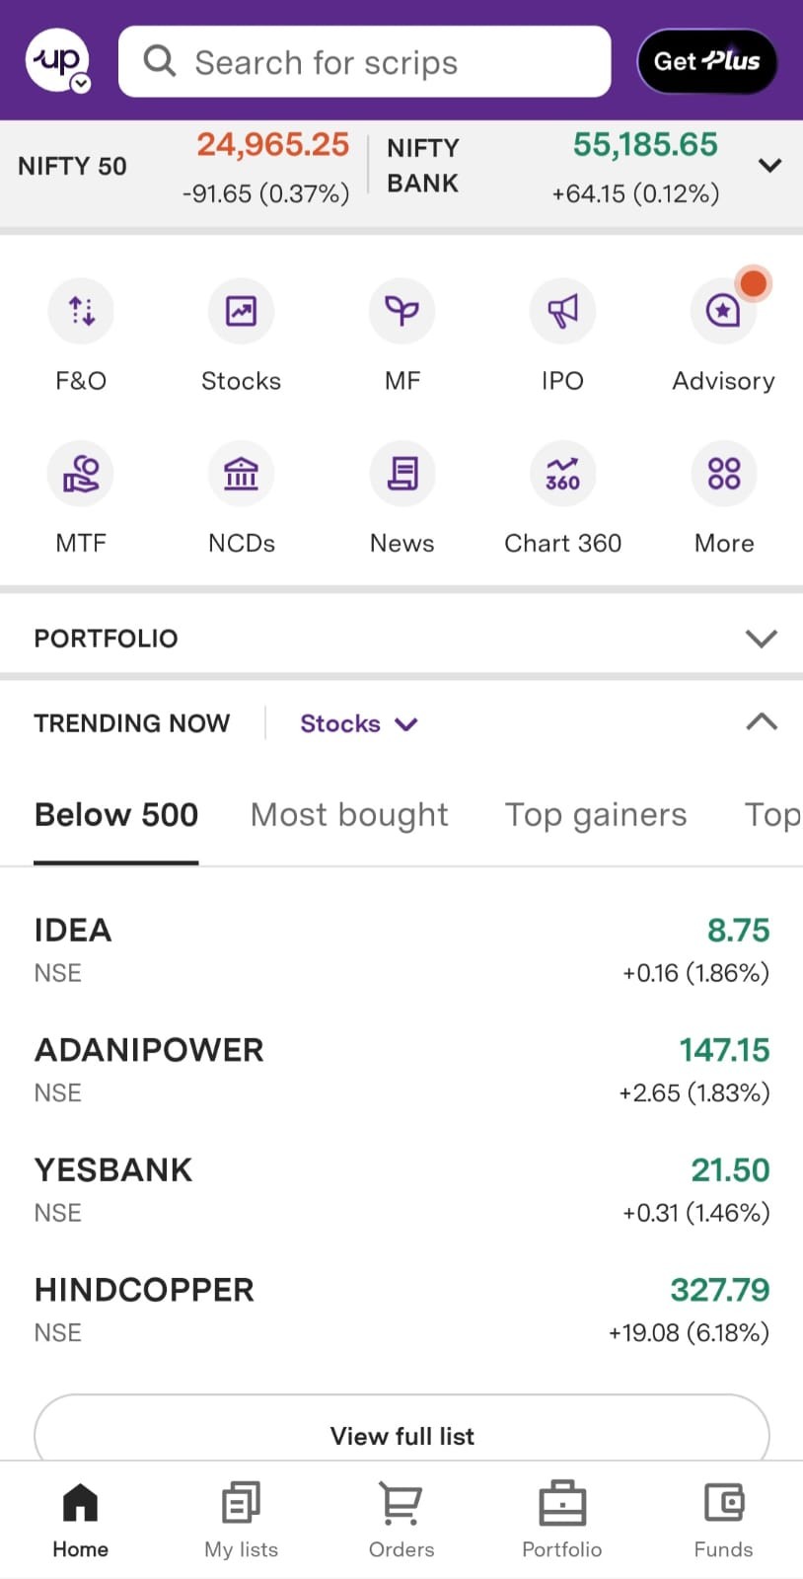Viewport: 803px width, 1579px height.
Task: Open the News icon
Action: 401,474
